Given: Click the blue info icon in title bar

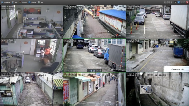Looking at the screenshot, I should (179, 2).
